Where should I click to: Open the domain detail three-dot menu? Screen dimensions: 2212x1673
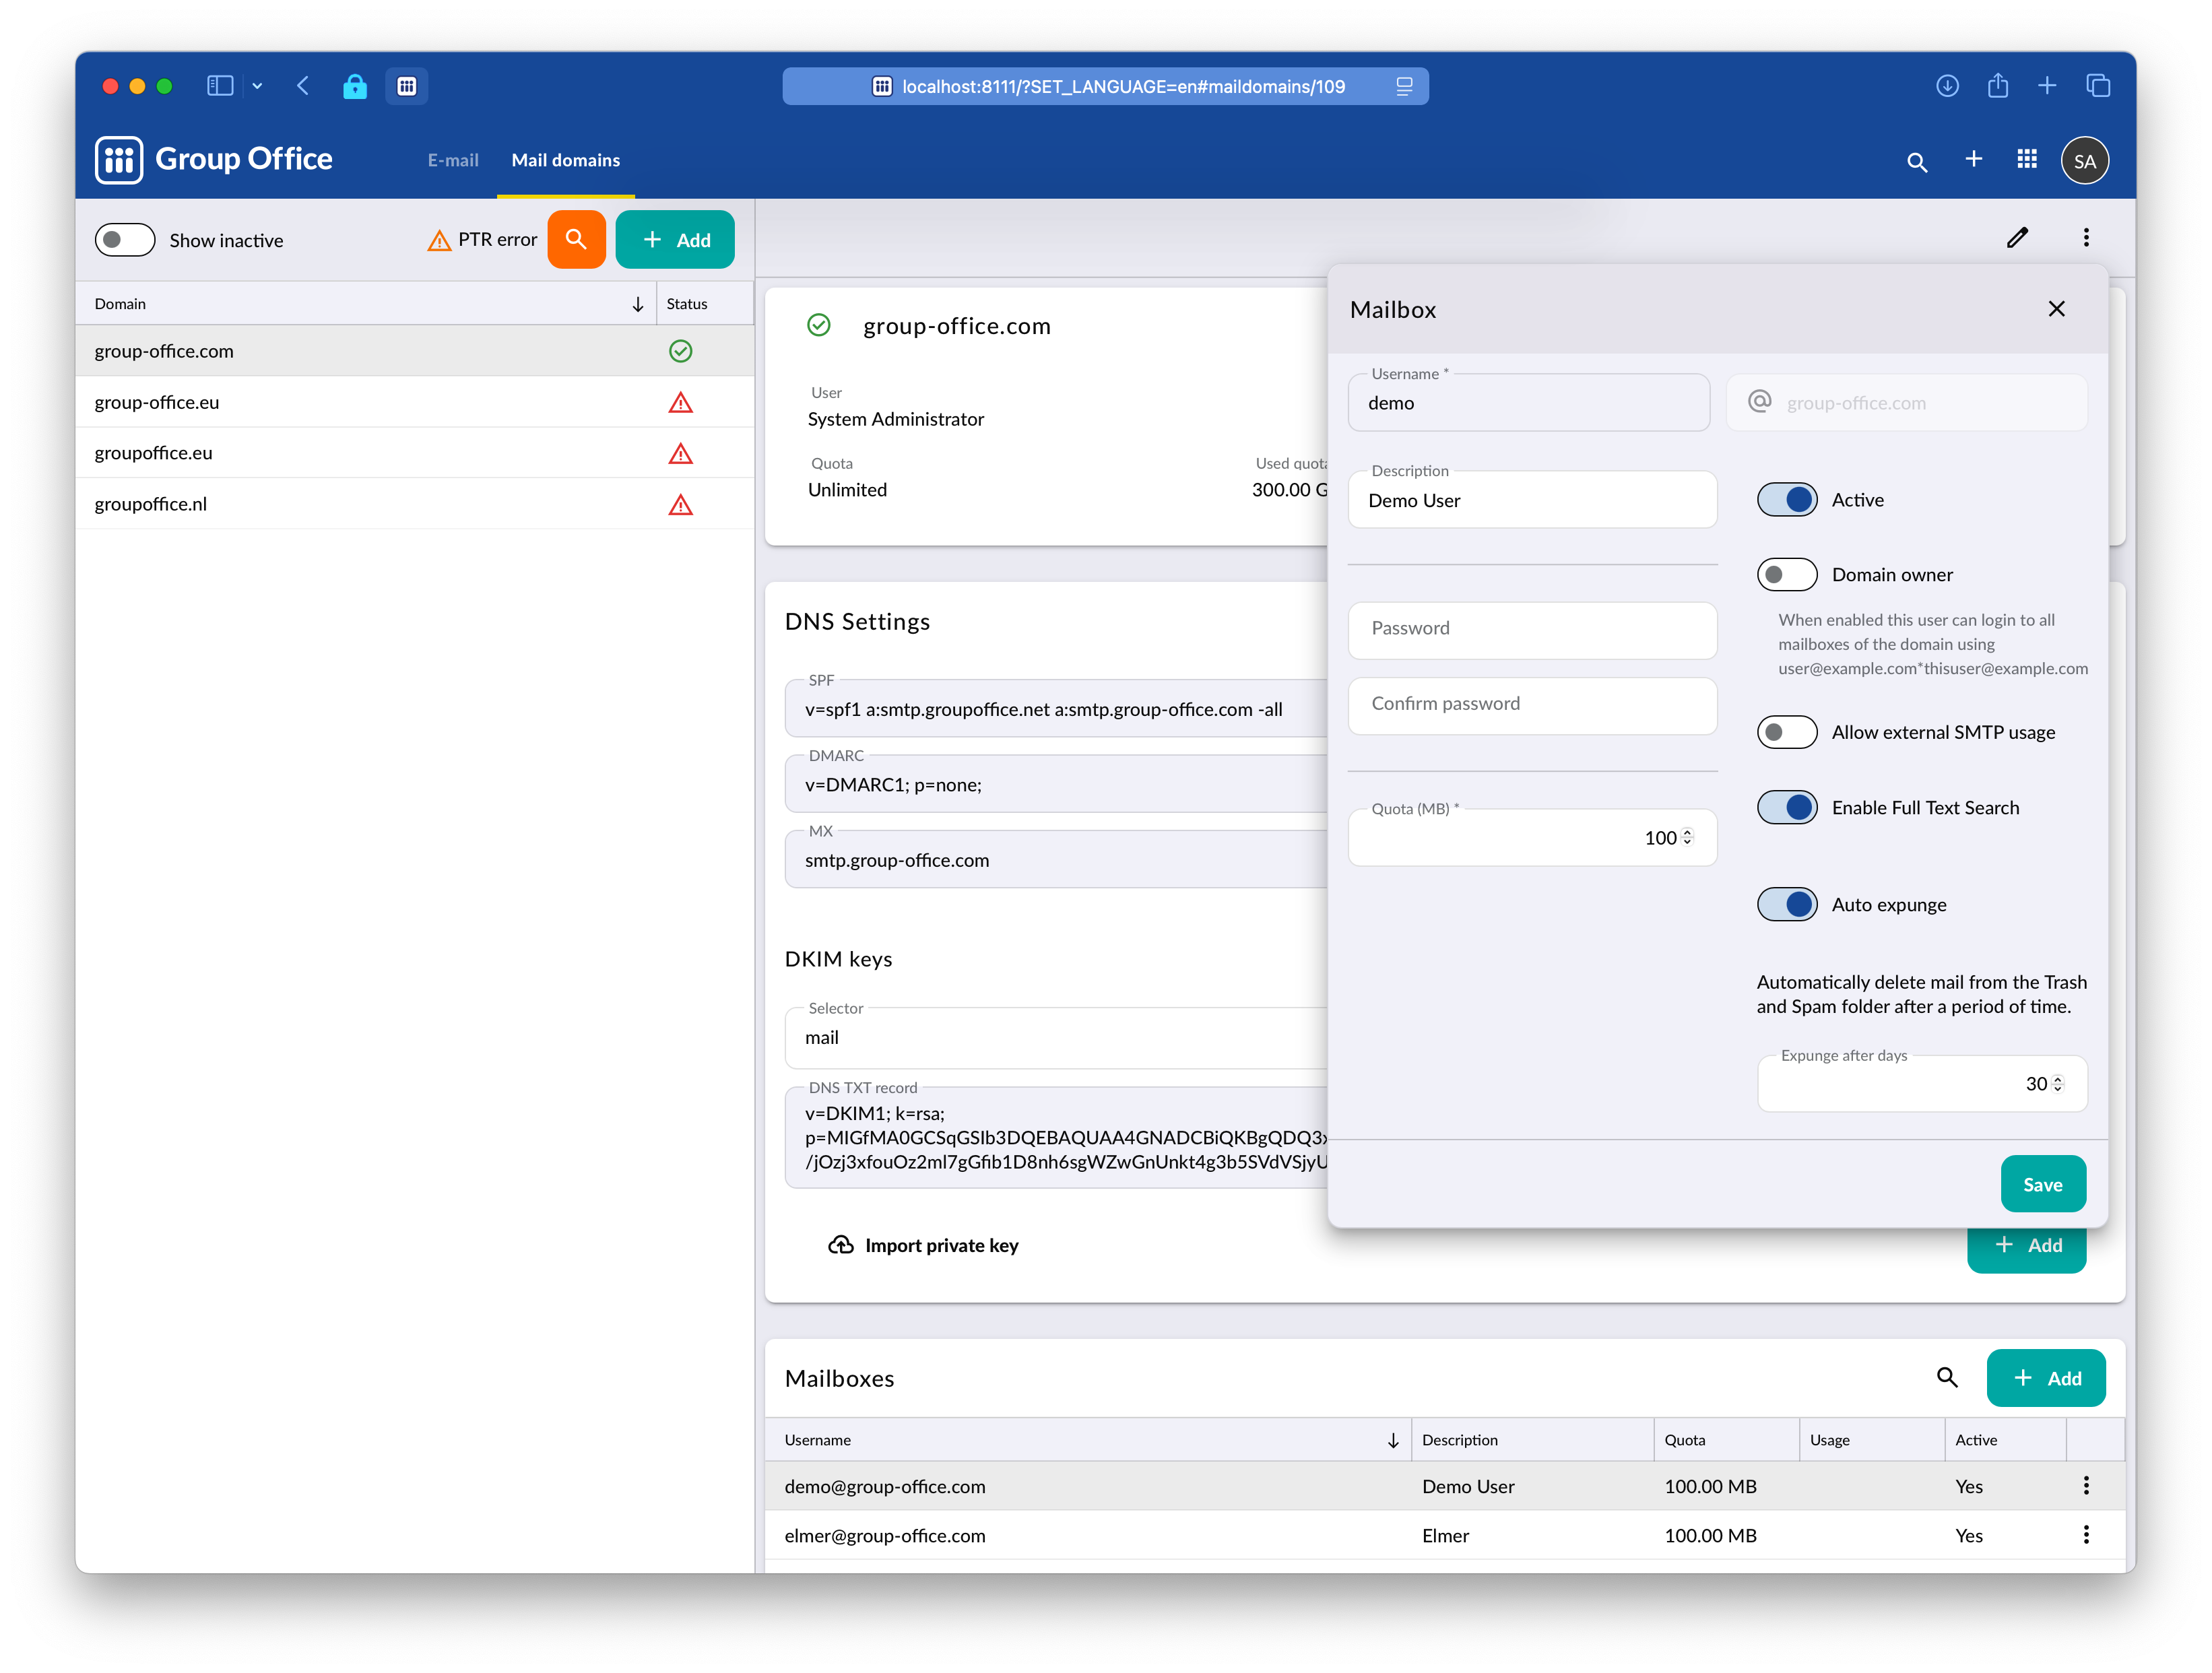pos(2085,238)
